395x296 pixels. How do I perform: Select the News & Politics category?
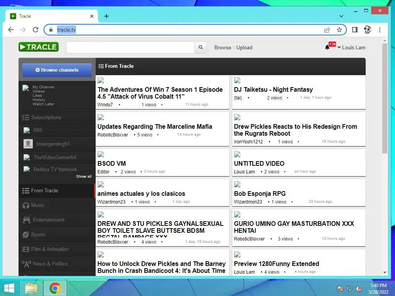point(57,264)
